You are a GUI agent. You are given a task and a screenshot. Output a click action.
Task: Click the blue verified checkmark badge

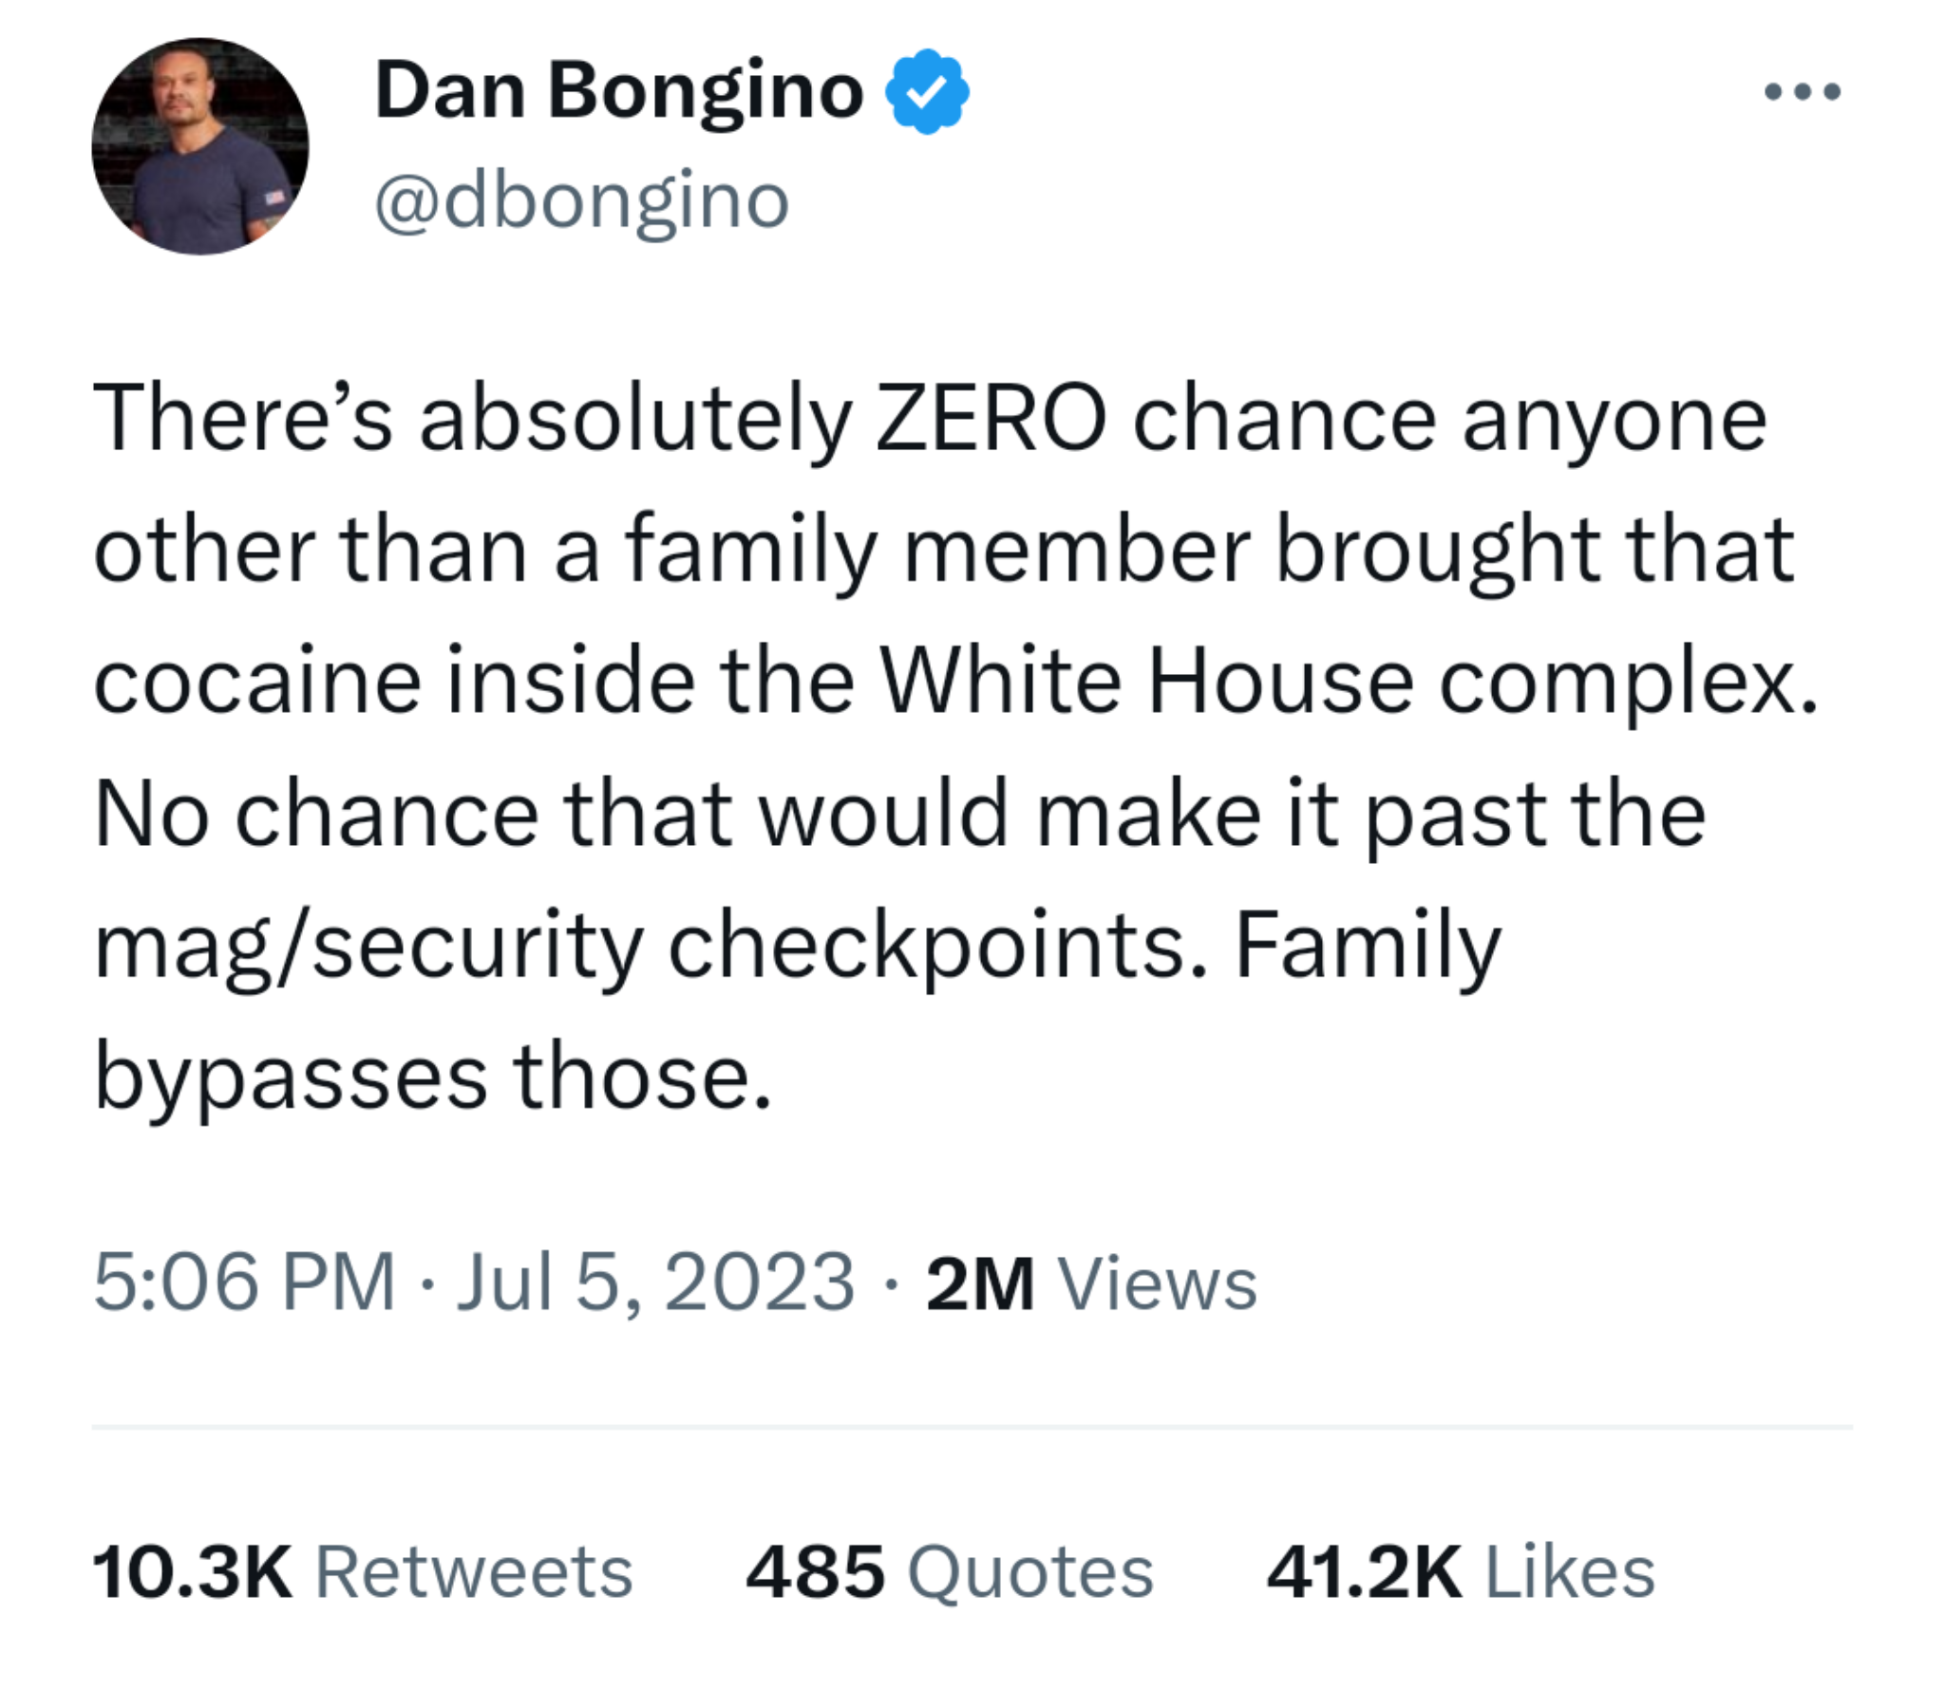click(x=927, y=91)
